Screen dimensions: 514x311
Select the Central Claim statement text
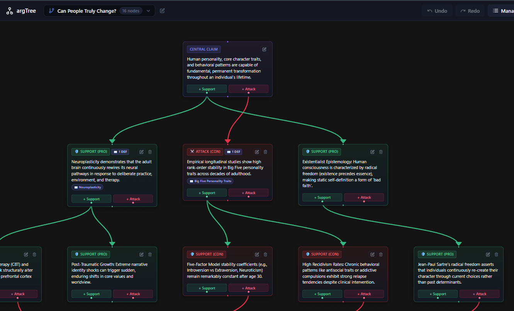point(224,68)
